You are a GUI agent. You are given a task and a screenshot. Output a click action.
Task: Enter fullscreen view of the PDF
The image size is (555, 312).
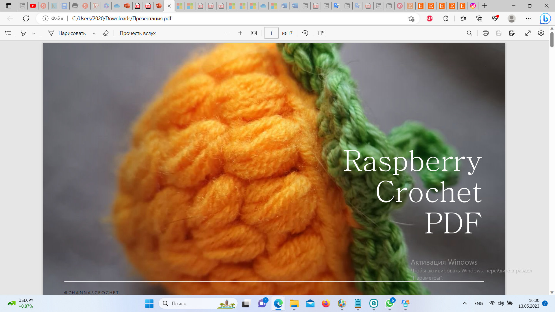pos(528,33)
